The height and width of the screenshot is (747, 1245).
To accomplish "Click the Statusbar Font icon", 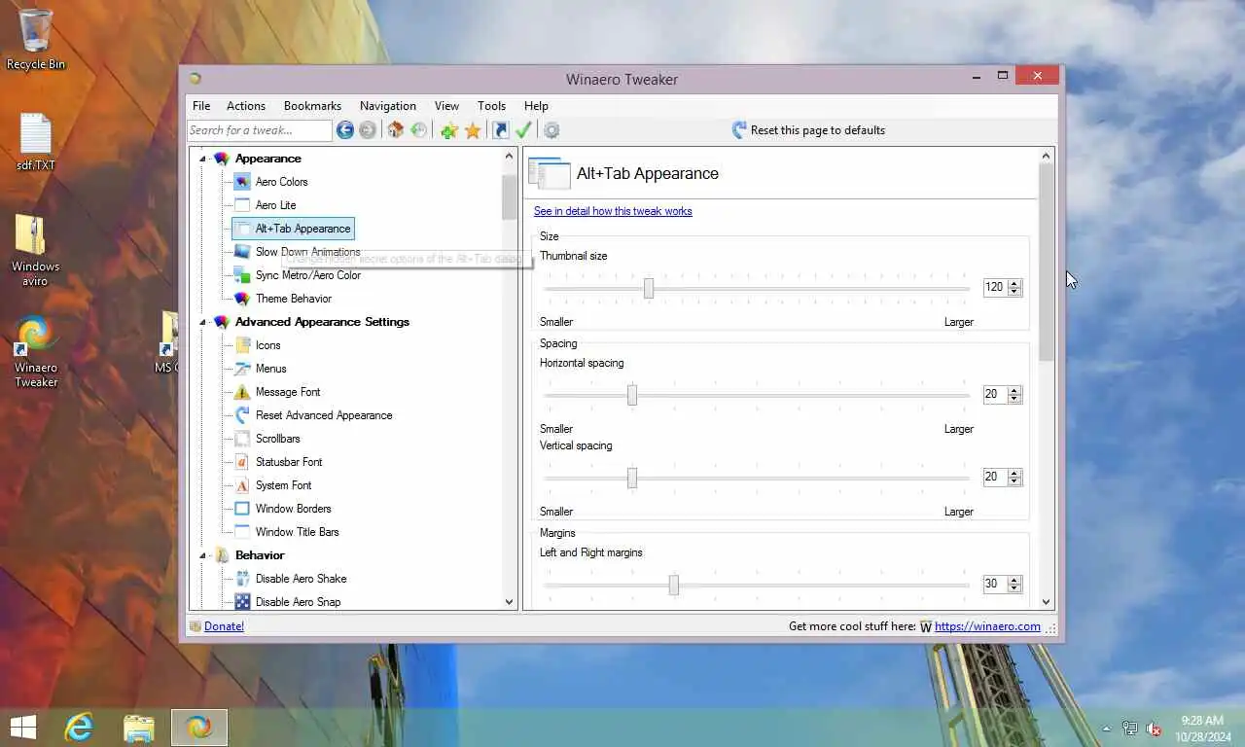I will 242,462.
